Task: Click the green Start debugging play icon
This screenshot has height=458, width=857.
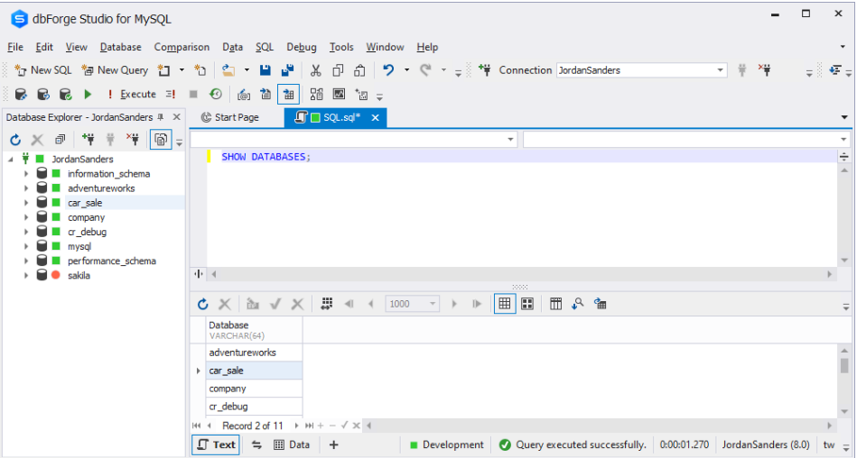Action: 88,95
